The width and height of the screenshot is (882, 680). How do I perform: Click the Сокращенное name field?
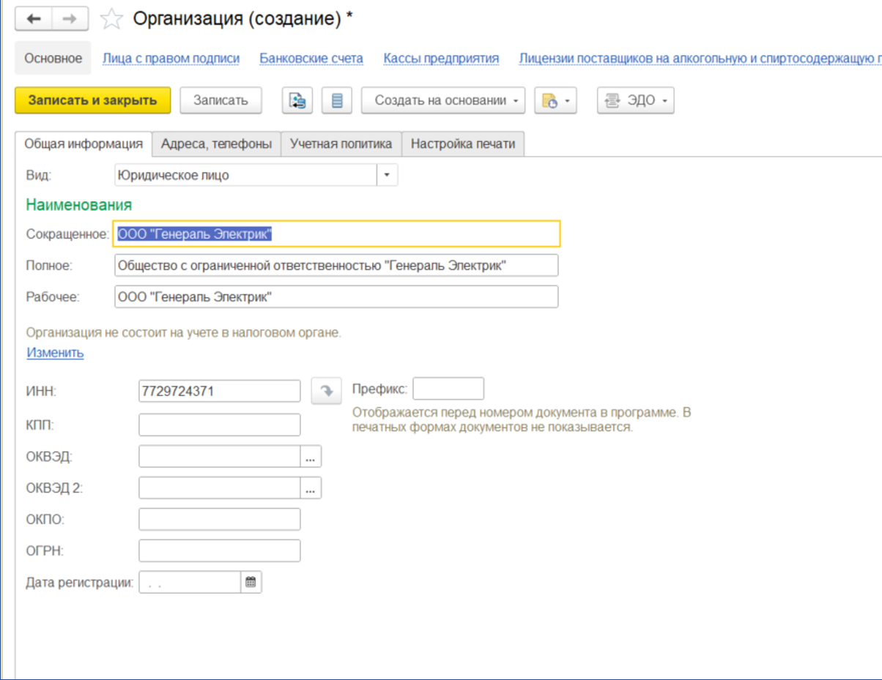(x=337, y=234)
